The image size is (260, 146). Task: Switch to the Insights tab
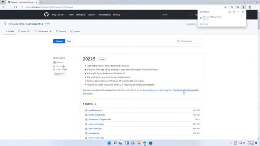coord(75,31)
